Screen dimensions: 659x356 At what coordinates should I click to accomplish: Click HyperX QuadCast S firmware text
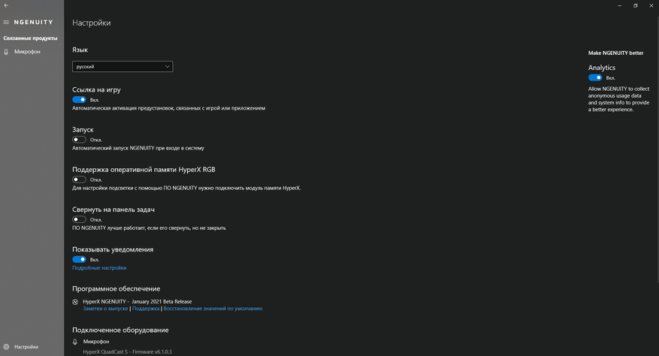(127, 351)
